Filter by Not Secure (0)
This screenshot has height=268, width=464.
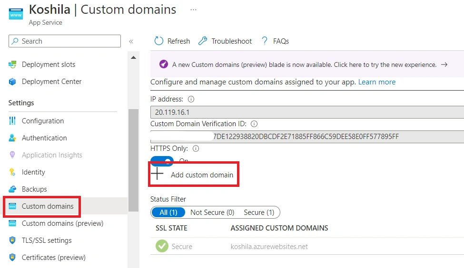[x=212, y=213]
